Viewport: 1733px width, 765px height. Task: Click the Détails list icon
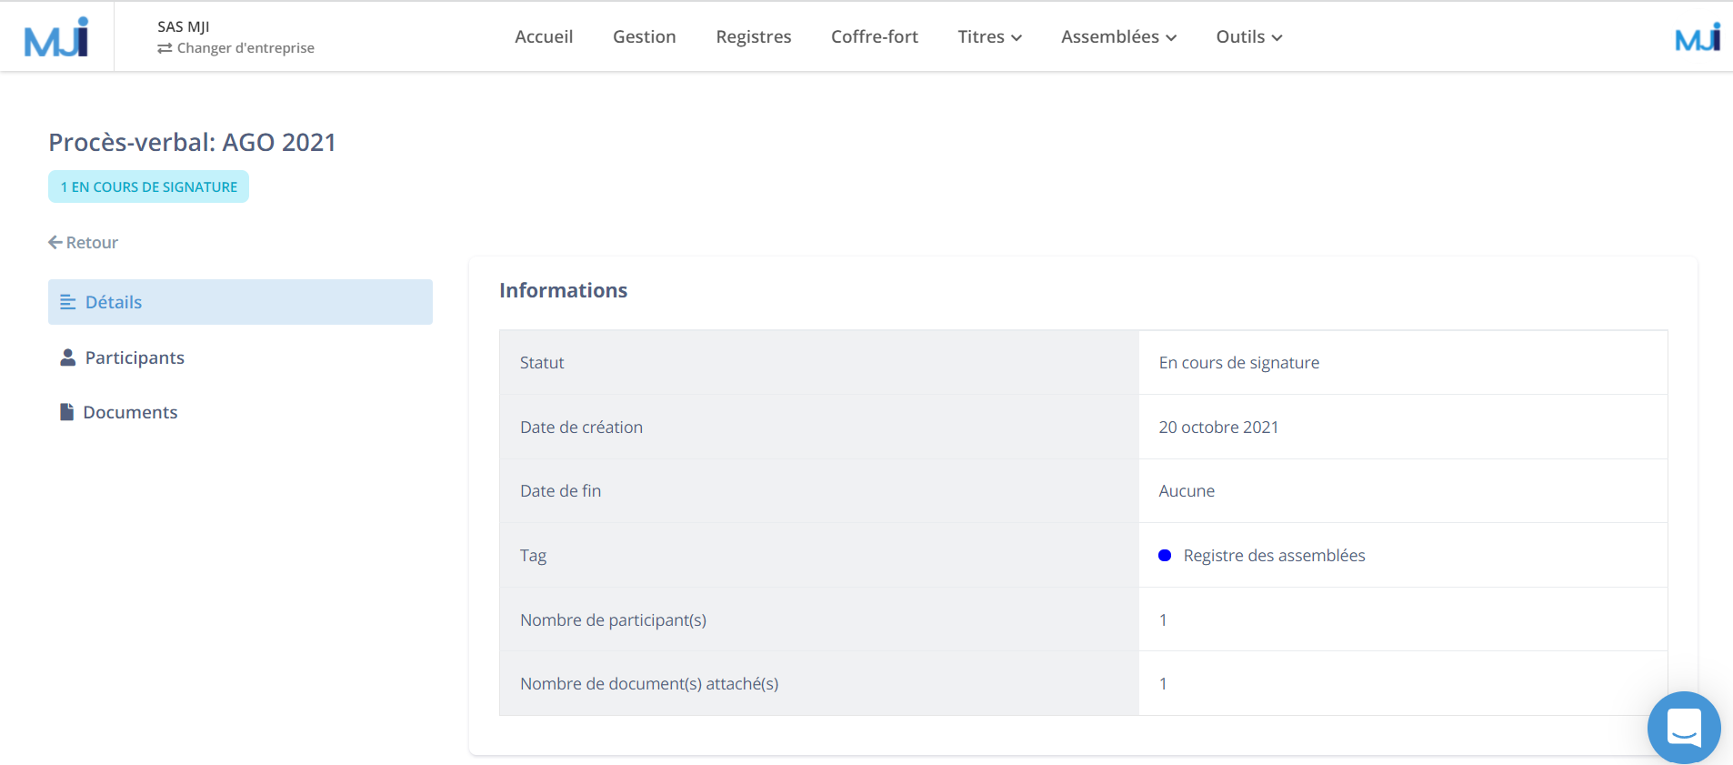[x=68, y=302]
